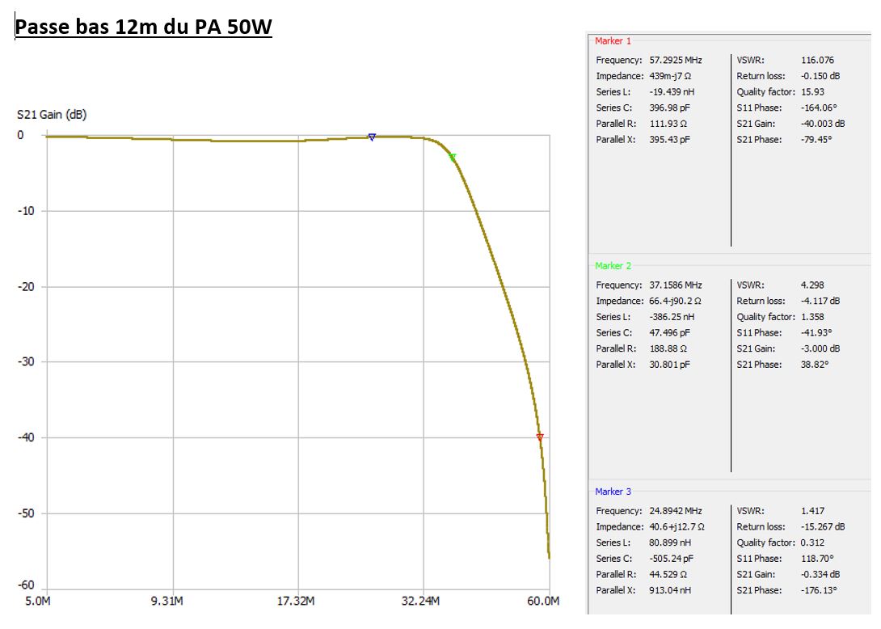This screenshot has height=629, width=881.
Task: Select Marker 2 Series L -386.25 nH
Action: [672, 316]
